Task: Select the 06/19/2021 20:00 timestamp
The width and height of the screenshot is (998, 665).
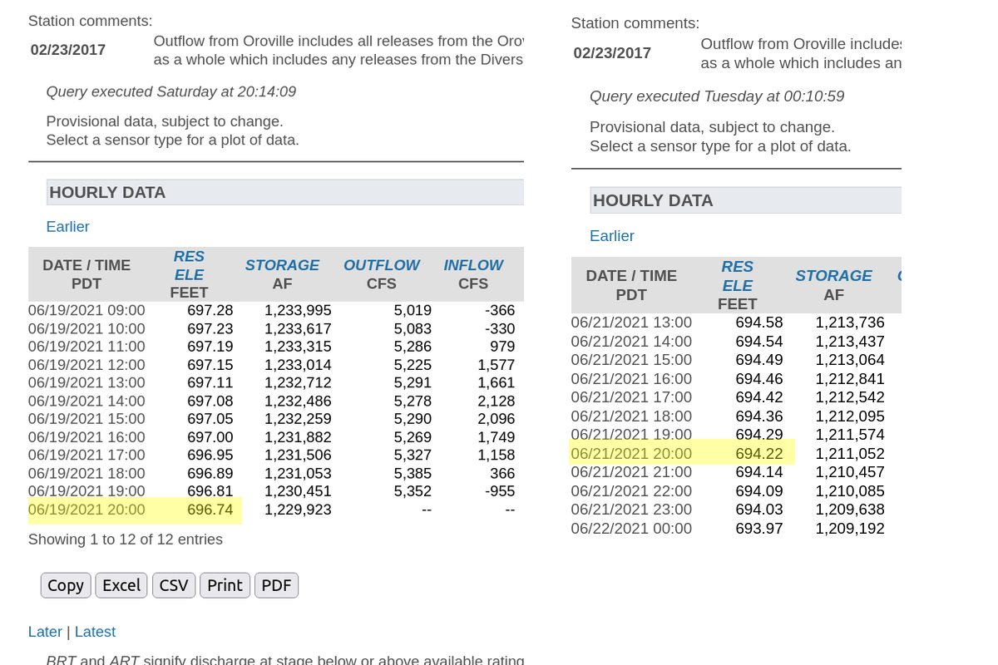Action: click(86, 510)
